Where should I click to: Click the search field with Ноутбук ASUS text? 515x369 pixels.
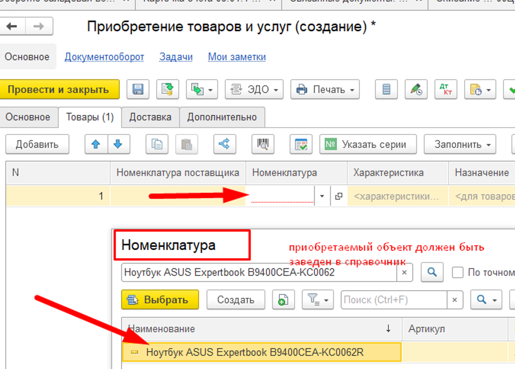click(260, 272)
